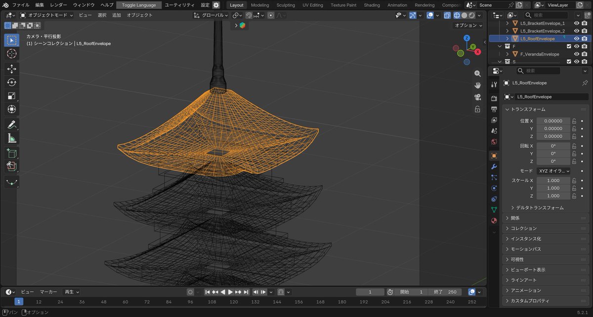The image size is (593, 317).
Task: Hide L5_RoofEnvelope with its eye icon
Action: (x=576, y=39)
